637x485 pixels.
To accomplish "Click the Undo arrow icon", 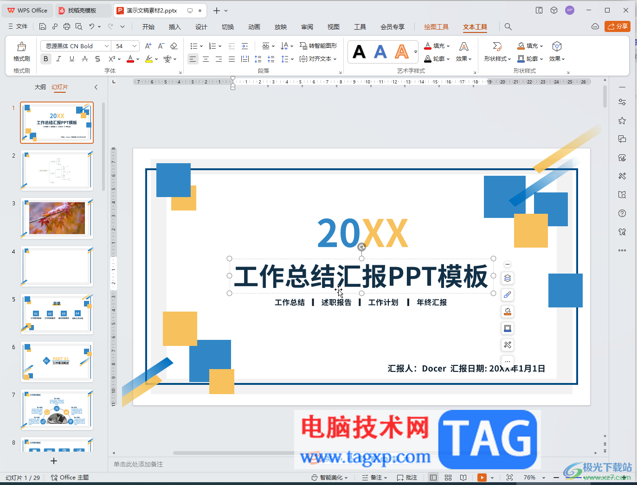I will coord(92,26).
